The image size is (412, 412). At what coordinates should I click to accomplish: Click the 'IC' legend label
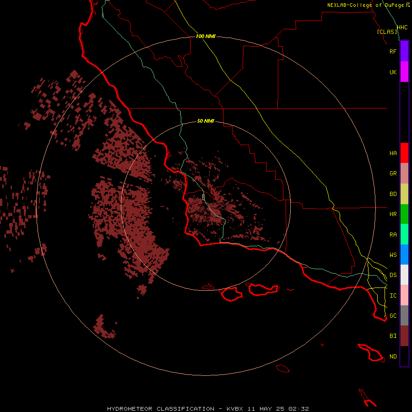(x=393, y=296)
